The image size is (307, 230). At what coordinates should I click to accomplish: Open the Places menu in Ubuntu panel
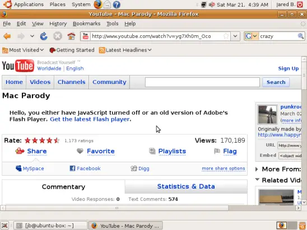[58, 4]
